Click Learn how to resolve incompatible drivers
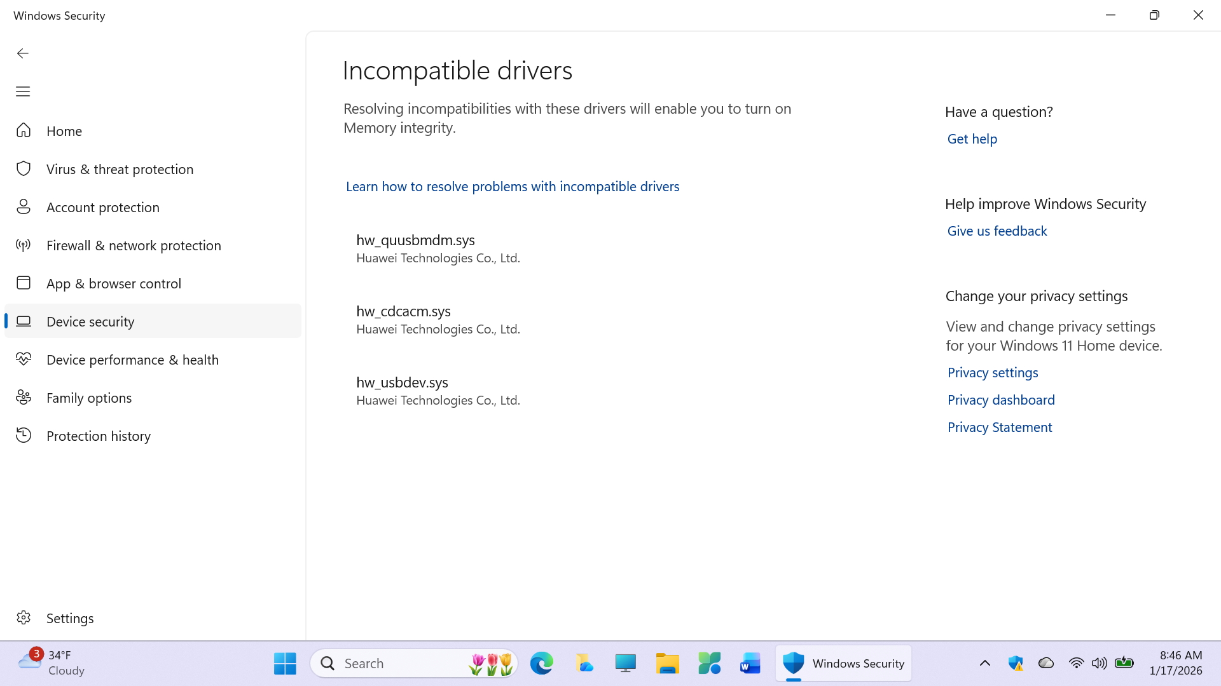The height and width of the screenshot is (686, 1221). coord(513,186)
